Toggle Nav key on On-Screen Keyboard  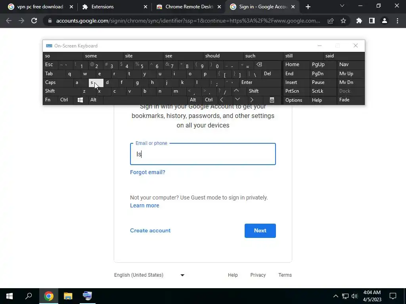pyautogui.click(x=350, y=65)
